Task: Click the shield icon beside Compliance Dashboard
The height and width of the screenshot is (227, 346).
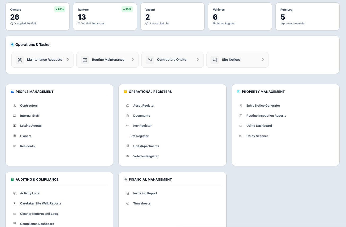Action: click(15, 224)
